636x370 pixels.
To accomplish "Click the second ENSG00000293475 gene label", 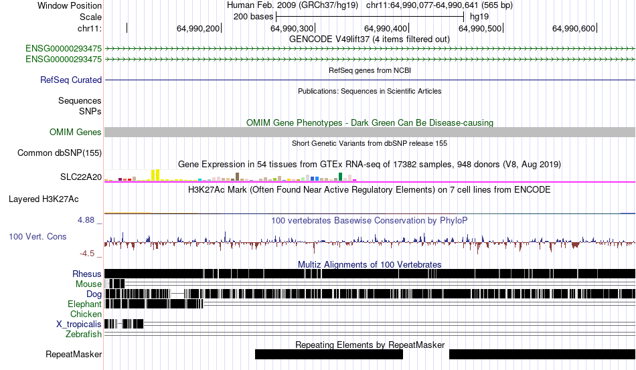I will [x=64, y=59].
